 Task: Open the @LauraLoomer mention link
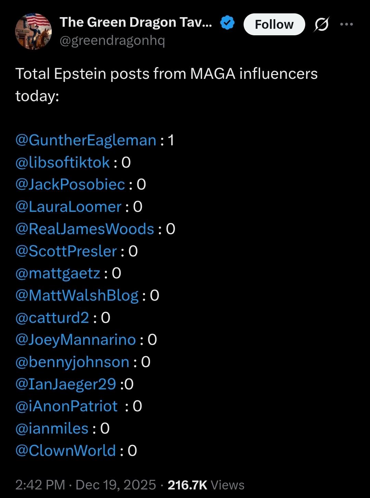point(69,207)
